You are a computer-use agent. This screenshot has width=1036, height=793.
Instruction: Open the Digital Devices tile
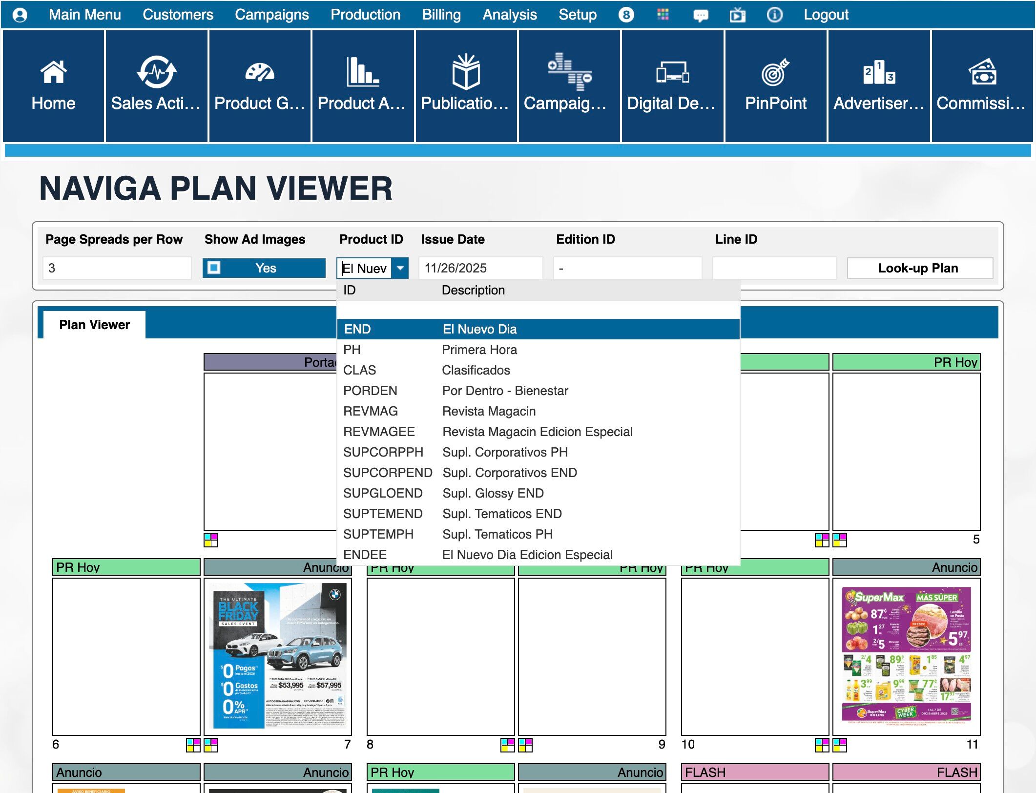[x=672, y=86]
